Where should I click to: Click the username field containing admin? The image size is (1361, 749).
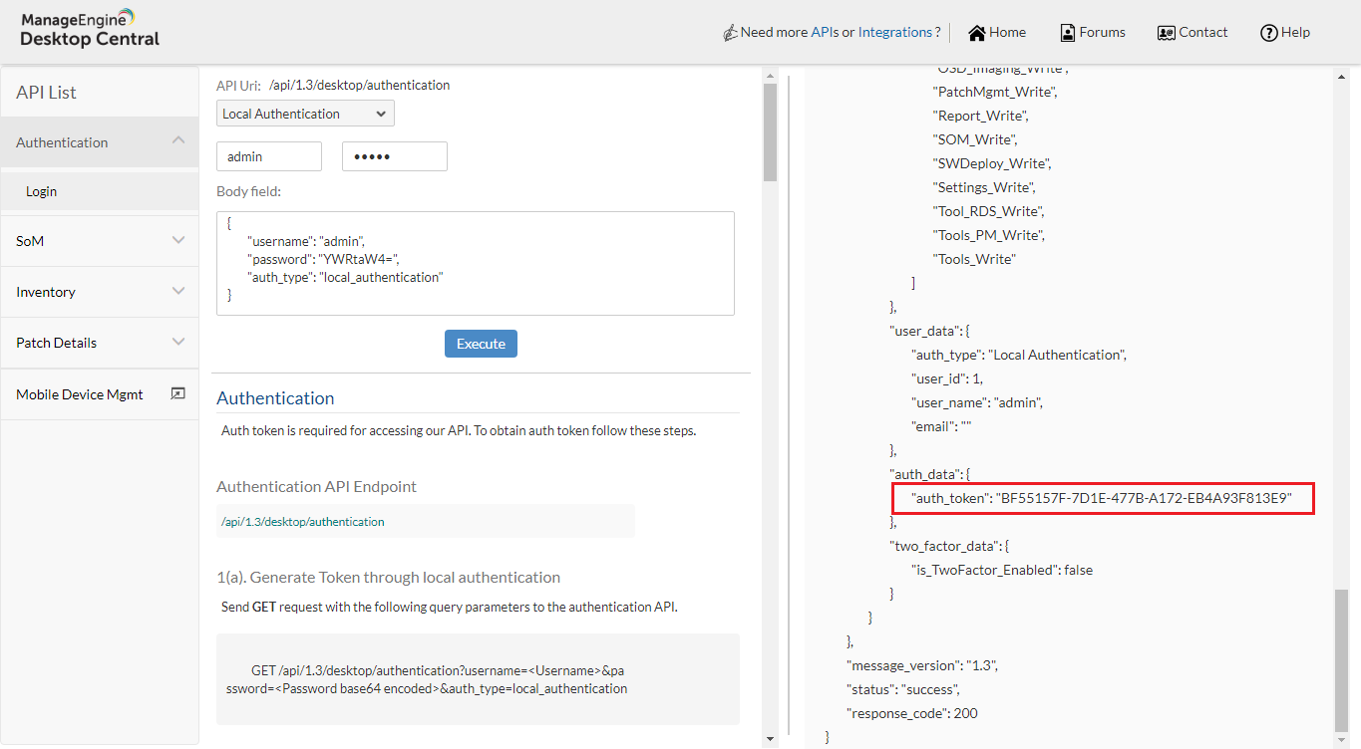[x=269, y=156]
